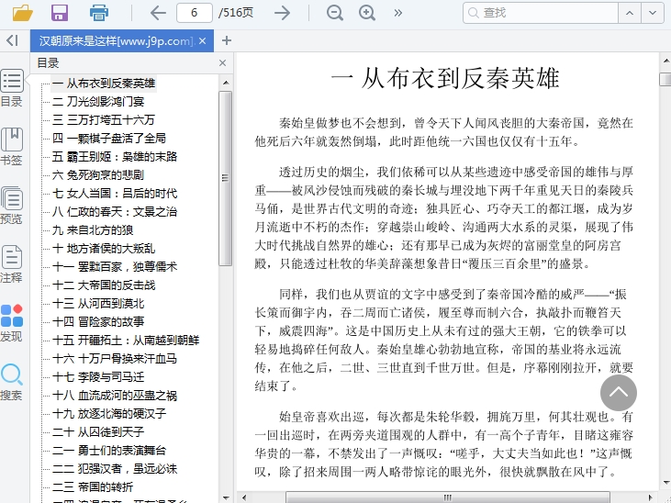Screen dimensions: 671x503
Task: Click the 查找 search input field
Action: click(542, 13)
